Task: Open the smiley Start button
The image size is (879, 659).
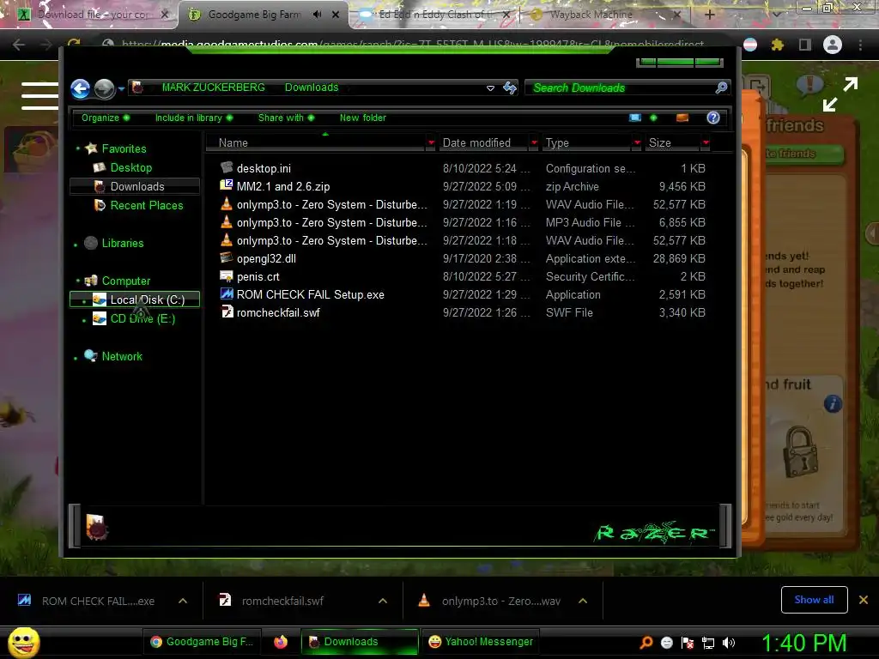Action: pyautogui.click(x=23, y=642)
